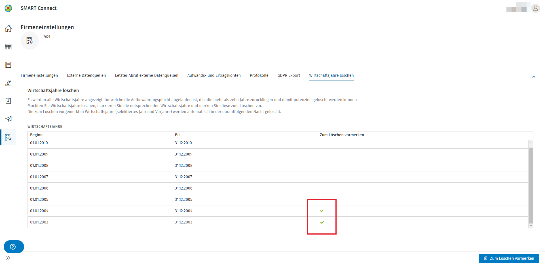Click the Zum Löschen vormerken button
The height and width of the screenshot is (266, 545).
coord(509,258)
